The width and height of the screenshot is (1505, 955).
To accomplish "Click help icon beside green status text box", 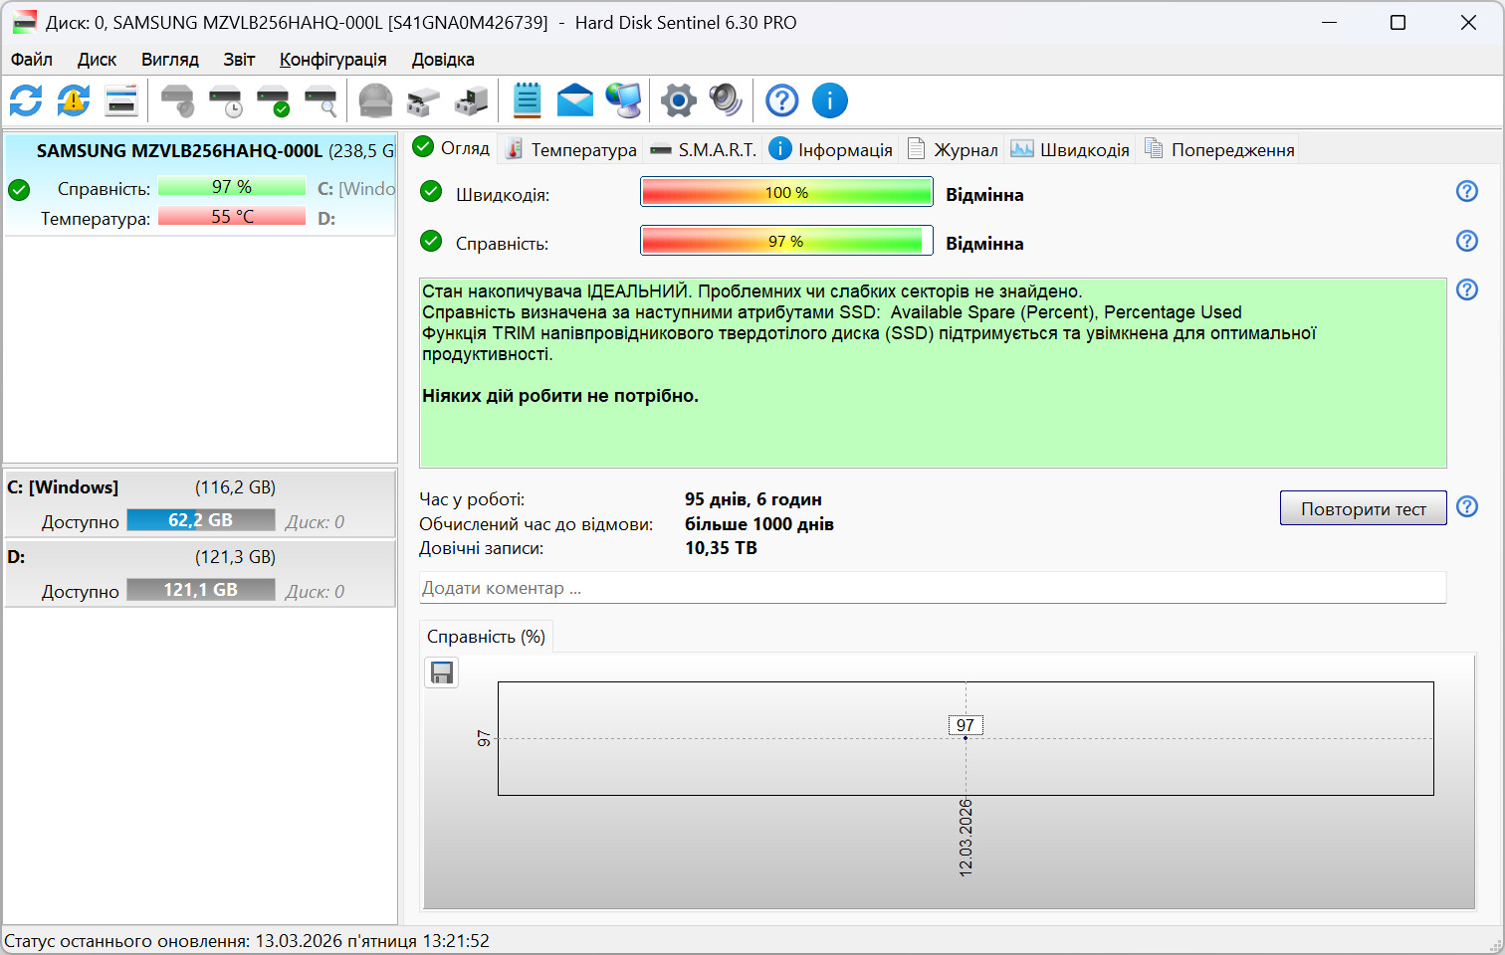I will [x=1467, y=289].
